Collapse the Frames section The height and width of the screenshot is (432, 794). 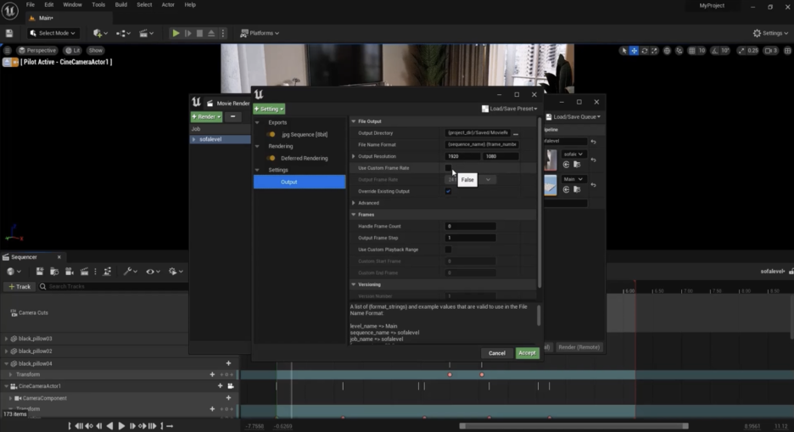354,214
